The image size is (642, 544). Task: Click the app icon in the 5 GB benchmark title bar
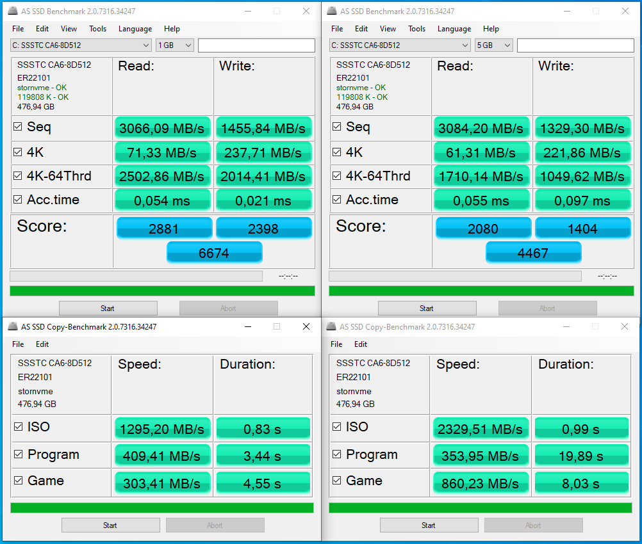(x=332, y=11)
